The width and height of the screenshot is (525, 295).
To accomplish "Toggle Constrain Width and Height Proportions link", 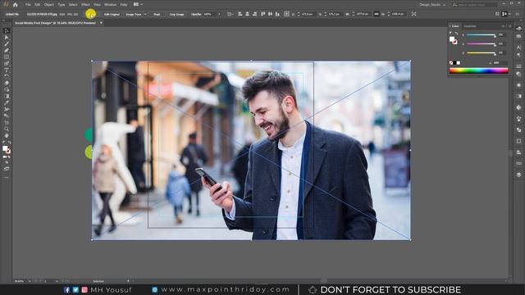I will coord(377,14).
